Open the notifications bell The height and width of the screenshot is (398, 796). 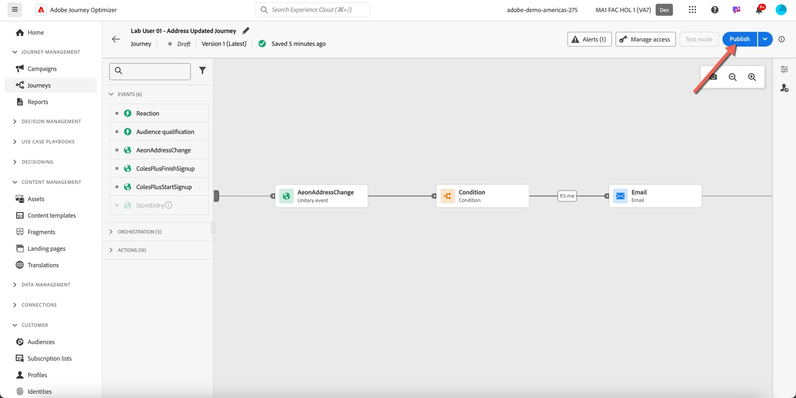759,10
